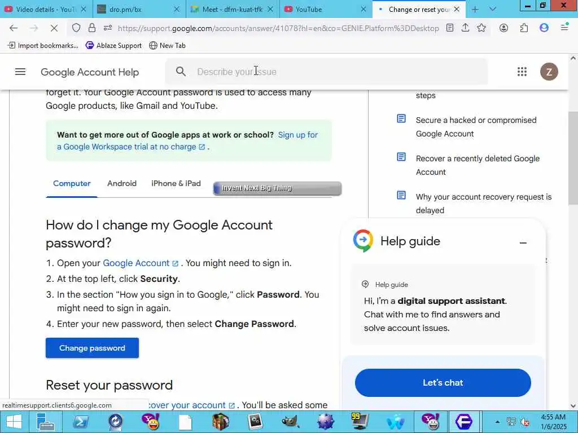Go back with the browser back arrow
Screen dimensions: 578x433
pos(14,28)
